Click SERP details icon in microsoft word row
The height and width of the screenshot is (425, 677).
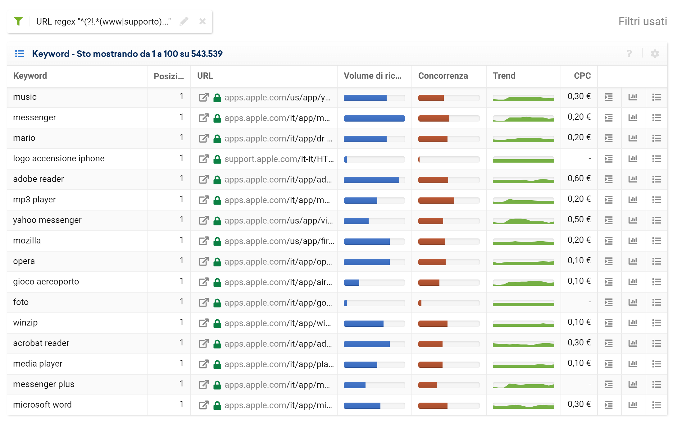coord(609,405)
